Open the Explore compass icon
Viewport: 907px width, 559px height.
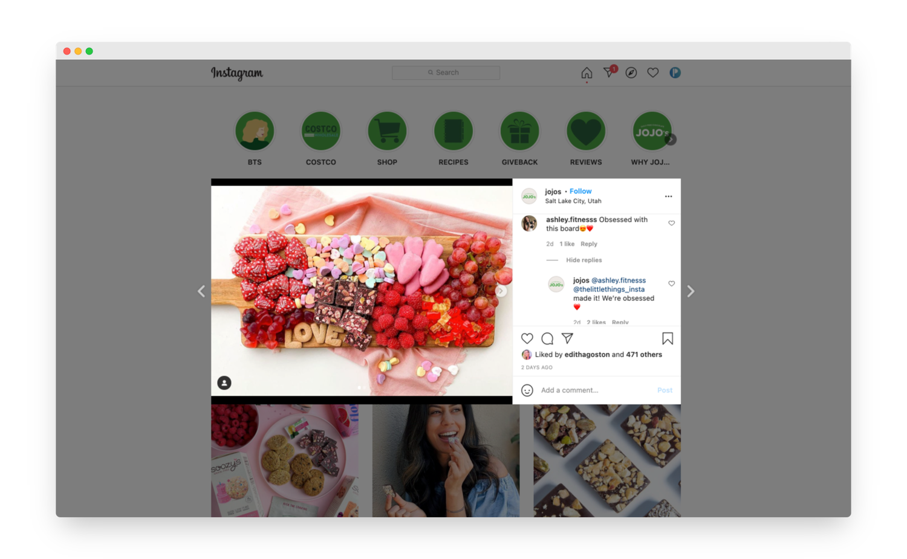click(x=631, y=73)
